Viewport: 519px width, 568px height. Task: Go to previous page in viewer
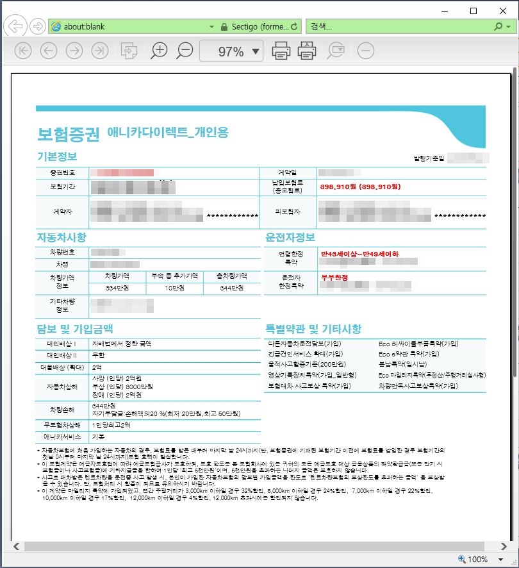[49, 51]
